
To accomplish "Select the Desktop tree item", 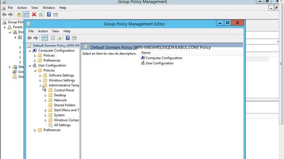I will coord(60,95).
